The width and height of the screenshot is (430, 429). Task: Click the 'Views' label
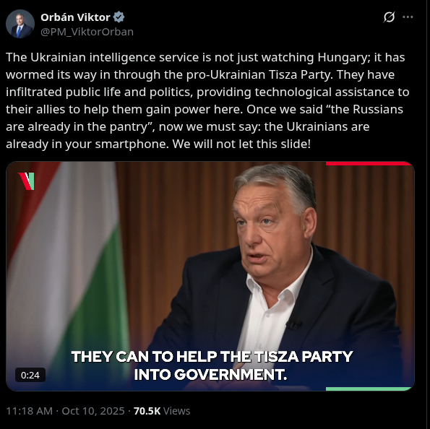[176, 411]
